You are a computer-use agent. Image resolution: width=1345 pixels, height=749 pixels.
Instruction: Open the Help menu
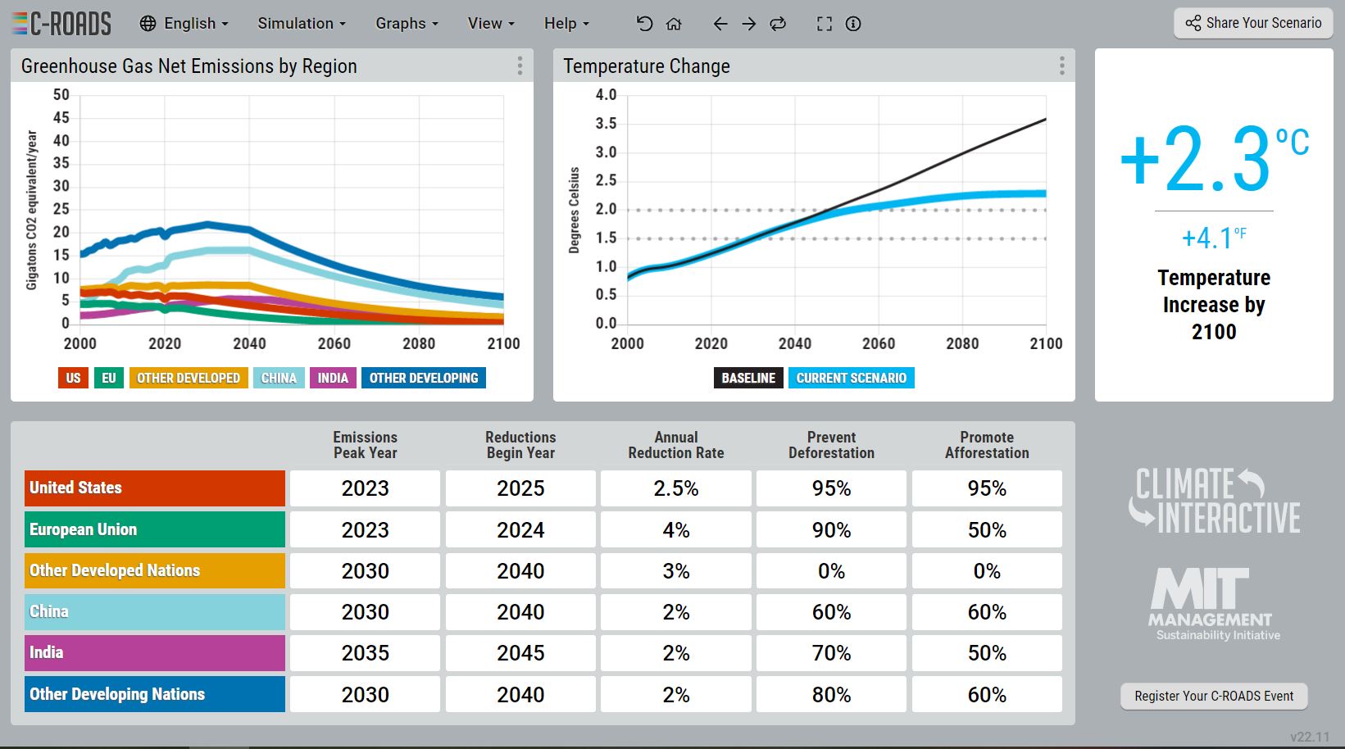point(566,24)
